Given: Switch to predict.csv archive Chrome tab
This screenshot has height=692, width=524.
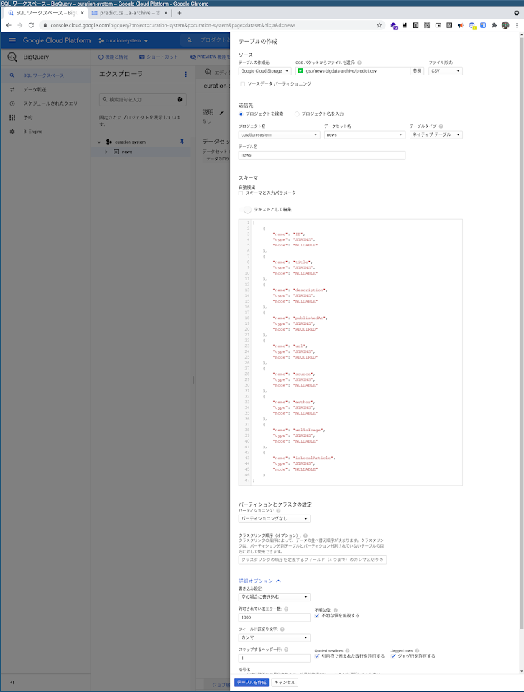Looking at the screenshot, I should coord(129,13).
